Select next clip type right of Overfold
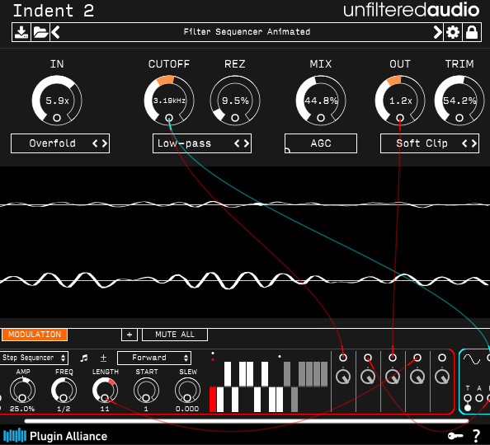This screenshot has width=490, height=445. click(x=105, y=143)
